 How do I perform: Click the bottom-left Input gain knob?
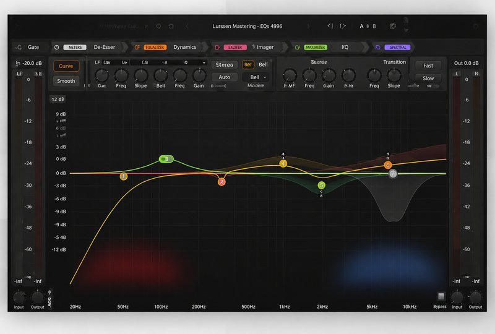click(x=19, y=298)
